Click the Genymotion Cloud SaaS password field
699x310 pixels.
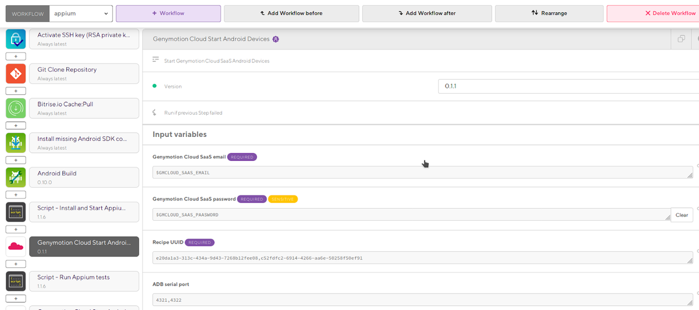coord(411,214)
